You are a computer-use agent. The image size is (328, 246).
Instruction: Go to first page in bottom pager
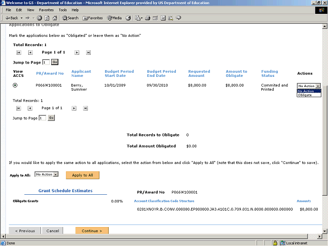coord(18,108)
